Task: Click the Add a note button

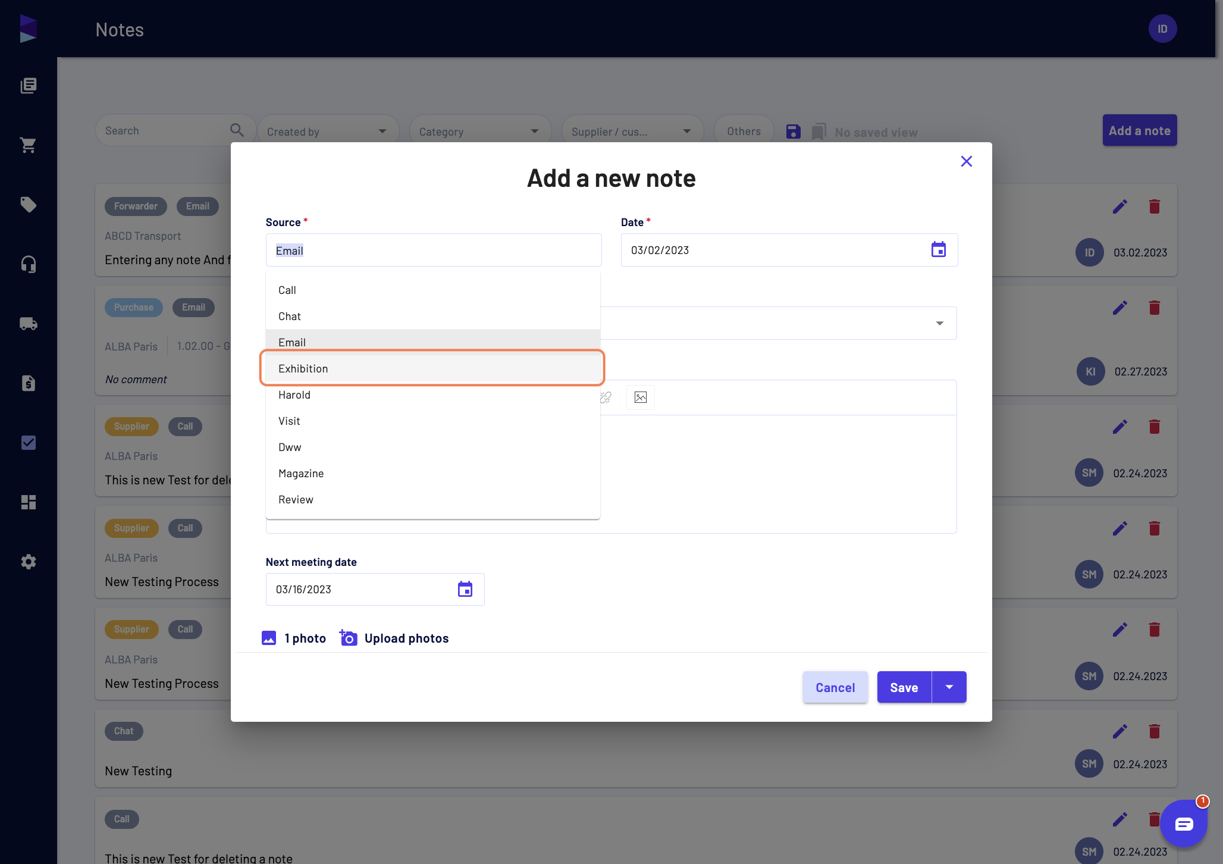Action: 1140,130
